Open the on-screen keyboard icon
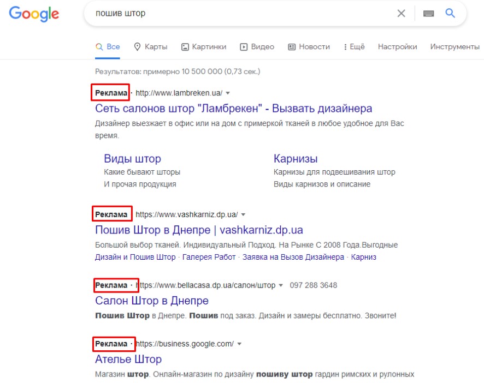The height and width of the screenshot is (383, 484). pyautogui.click(x=428, y=13)
